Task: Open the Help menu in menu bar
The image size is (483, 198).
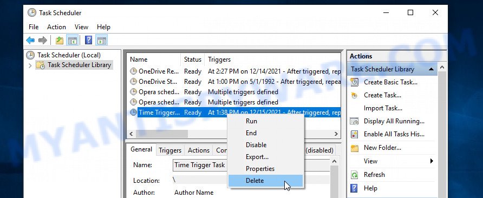Action: click(103, 27)
